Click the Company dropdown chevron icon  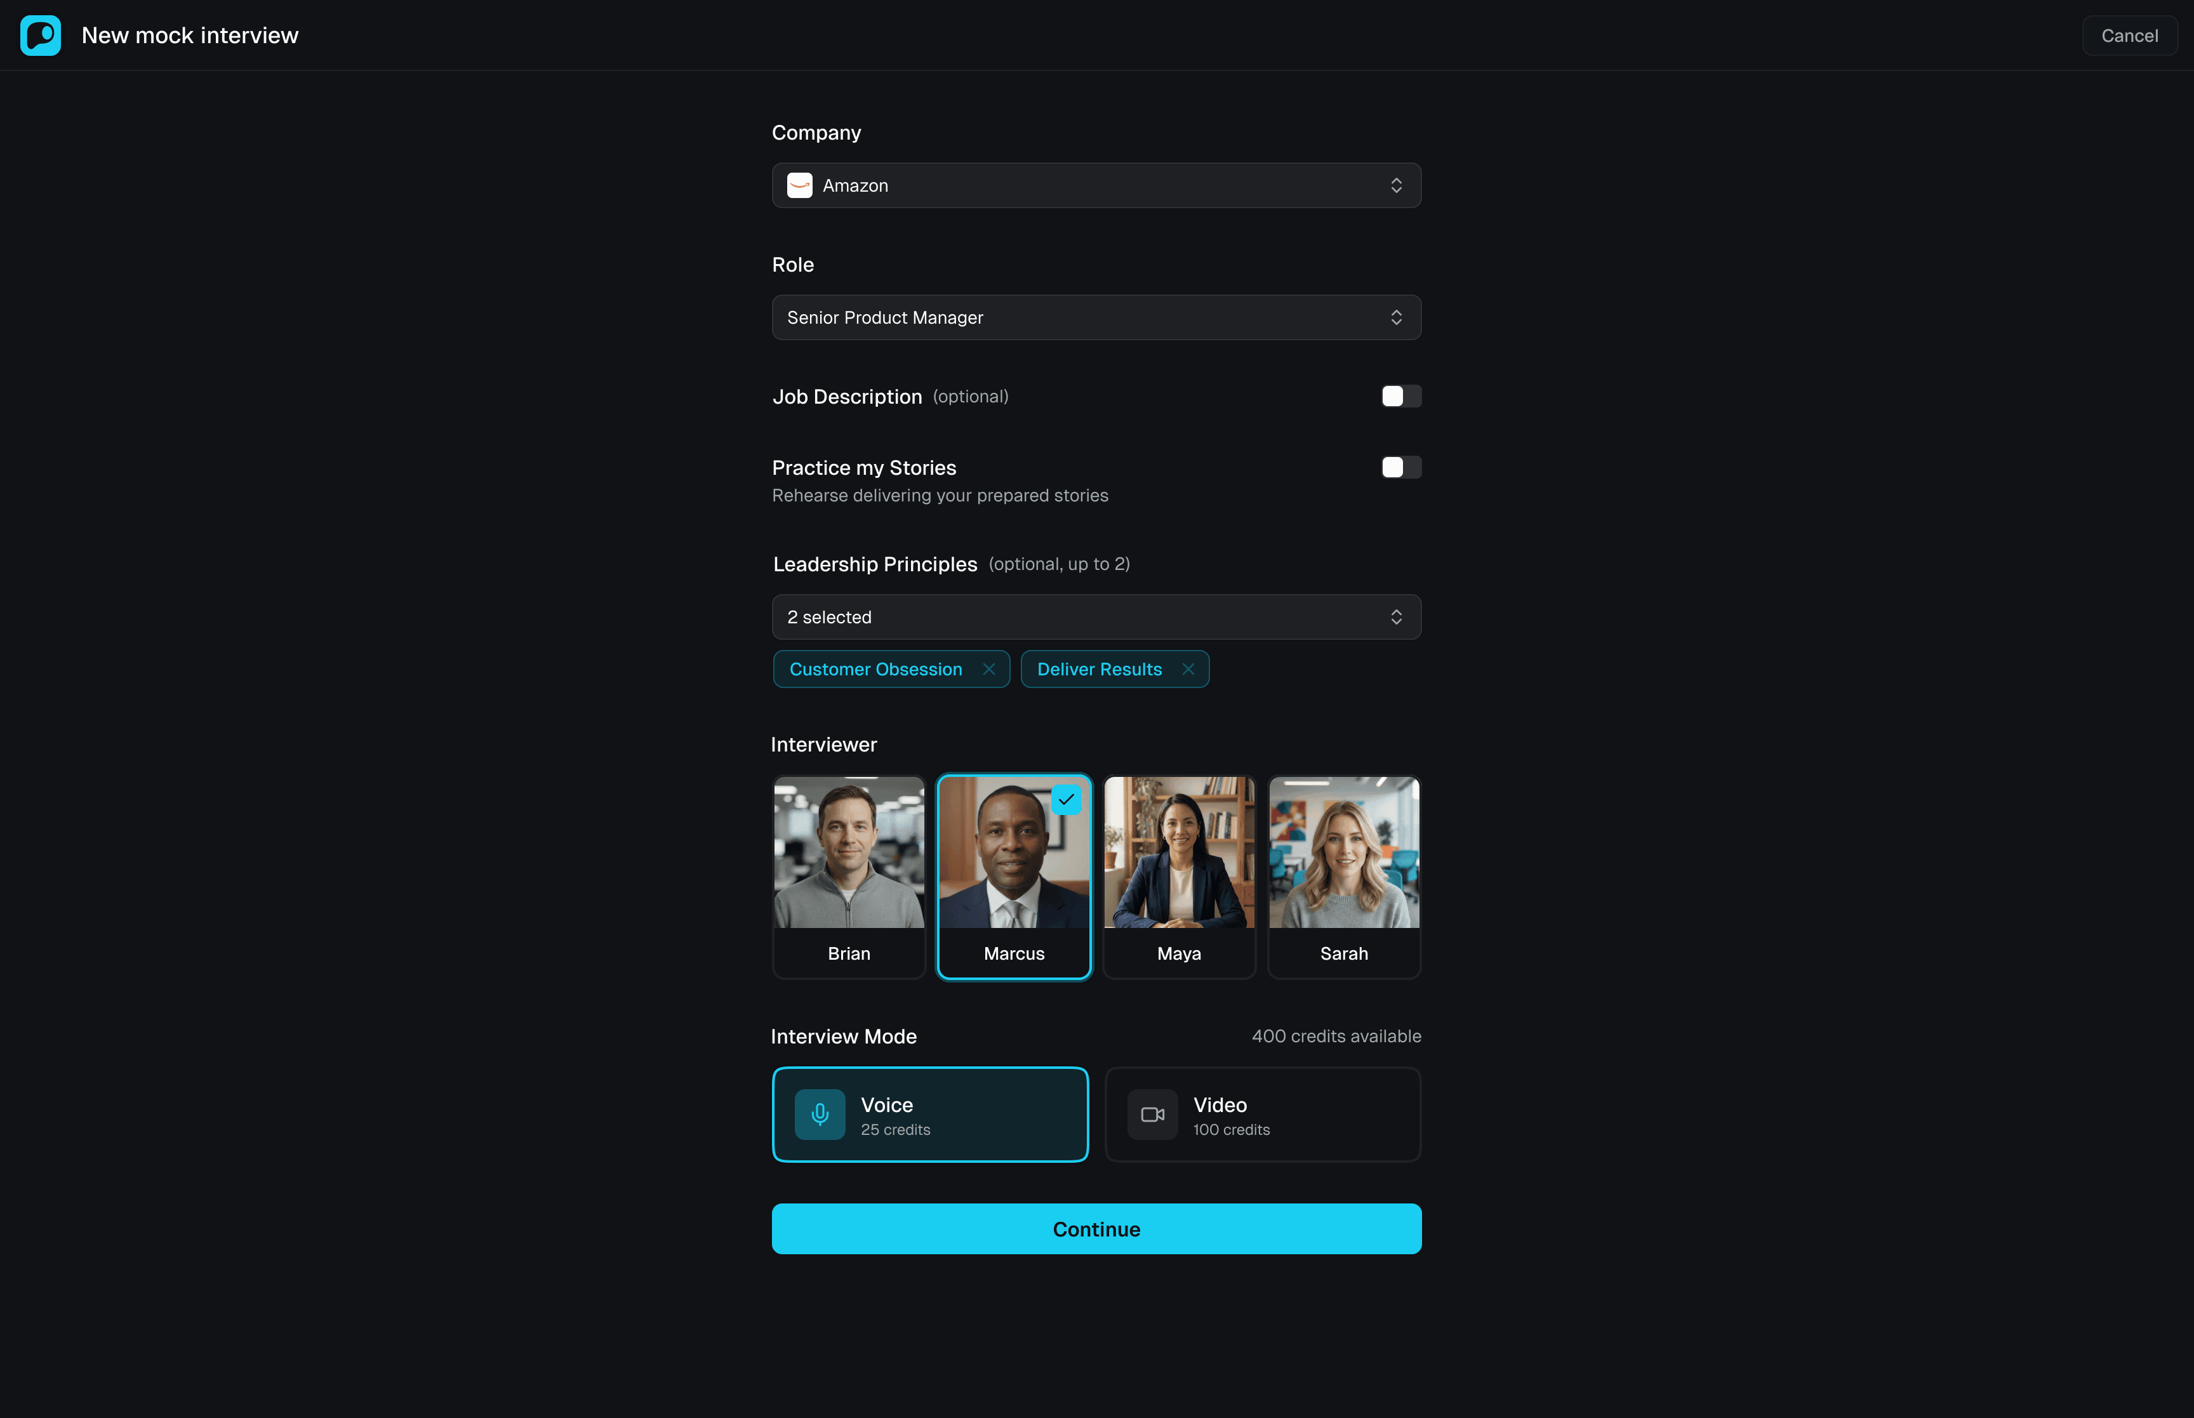(1397, 185)
